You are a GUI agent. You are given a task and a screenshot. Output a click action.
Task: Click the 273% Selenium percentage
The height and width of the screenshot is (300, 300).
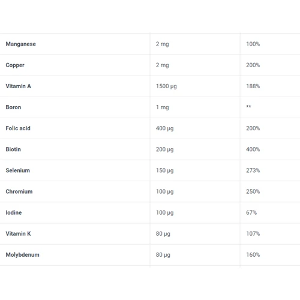click(x=253, y=170)
